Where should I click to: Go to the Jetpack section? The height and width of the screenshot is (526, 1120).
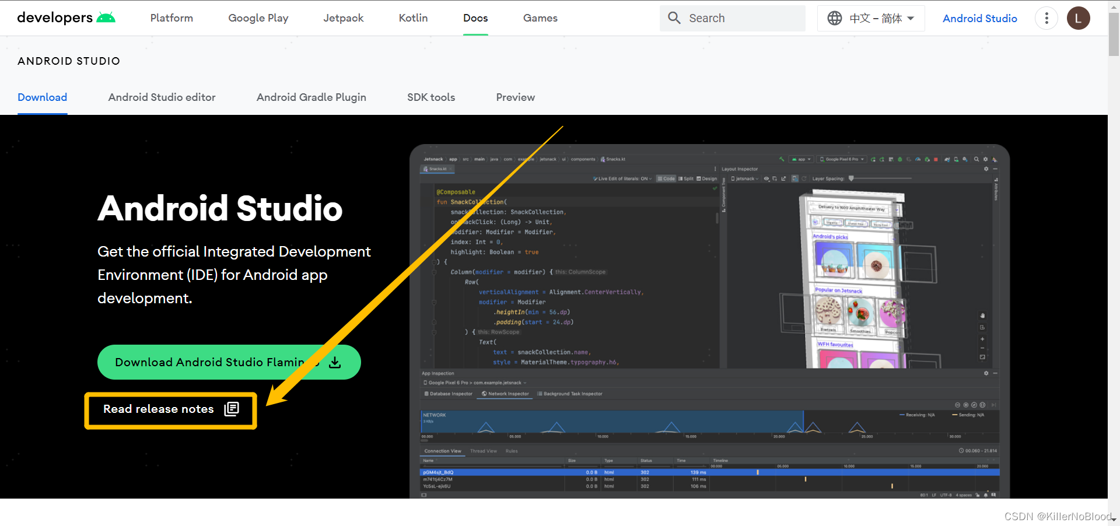point(344,18)
